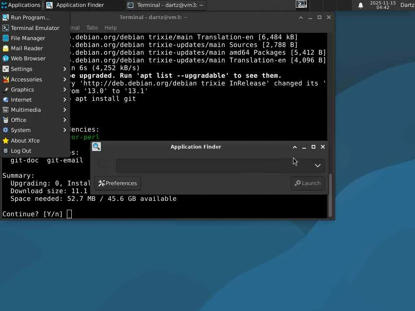Click the Run Program magnifier icon
Viewport: 415px width, 311px height.
6,17
